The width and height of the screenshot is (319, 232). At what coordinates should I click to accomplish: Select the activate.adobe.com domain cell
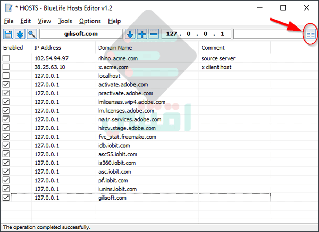123,85
